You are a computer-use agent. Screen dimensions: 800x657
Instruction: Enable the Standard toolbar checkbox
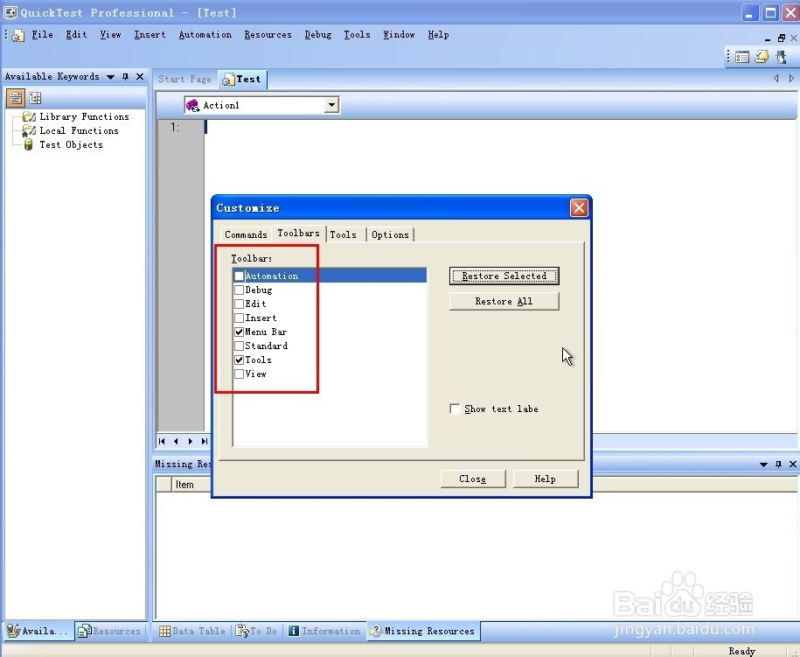(x=239, y=346)
